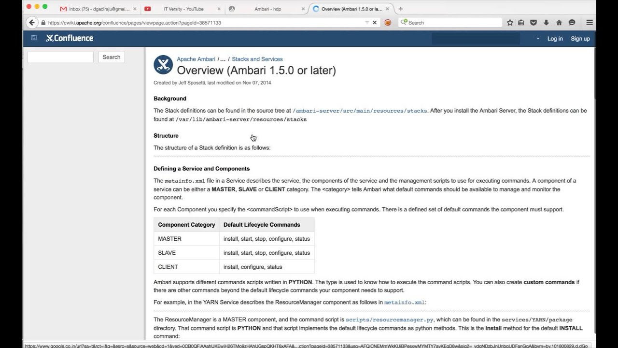Click the Sign up link
618x348 pixels.
(x=580, y=39)
